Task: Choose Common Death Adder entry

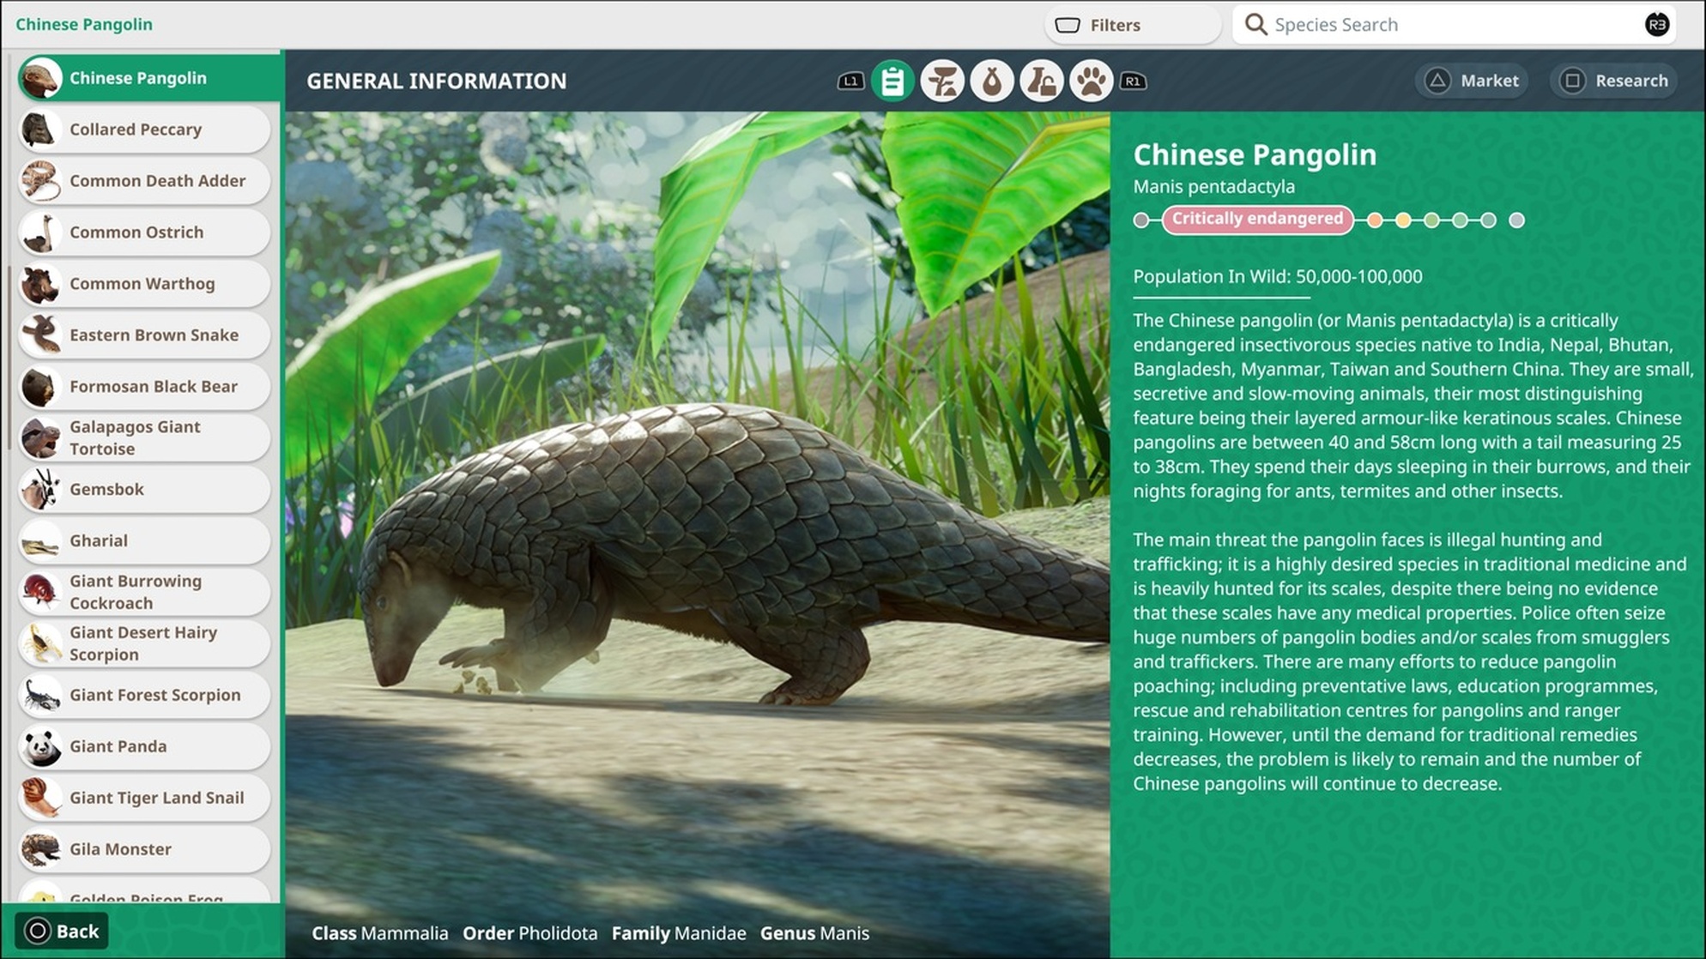Action: click(x=144, y=181)
